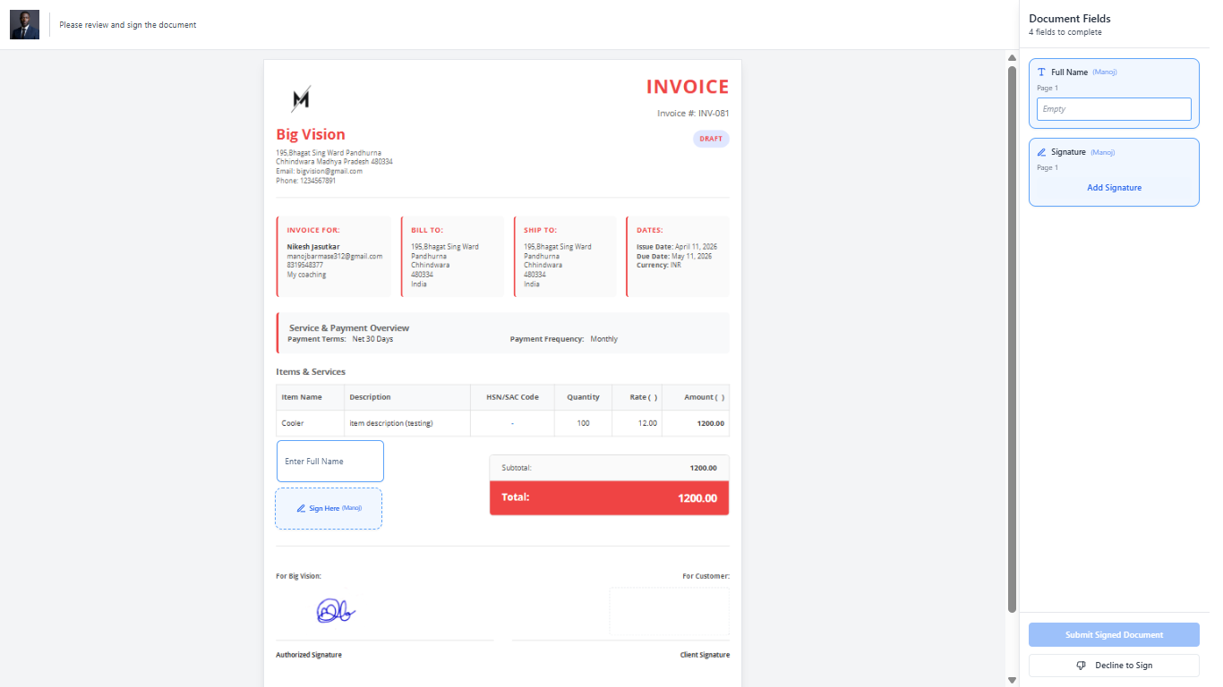This screenshot has width=1223, height=687.
Task: Click the pen icon in Sign Here box
Action: pyautogui.click(x=301, y=508)
